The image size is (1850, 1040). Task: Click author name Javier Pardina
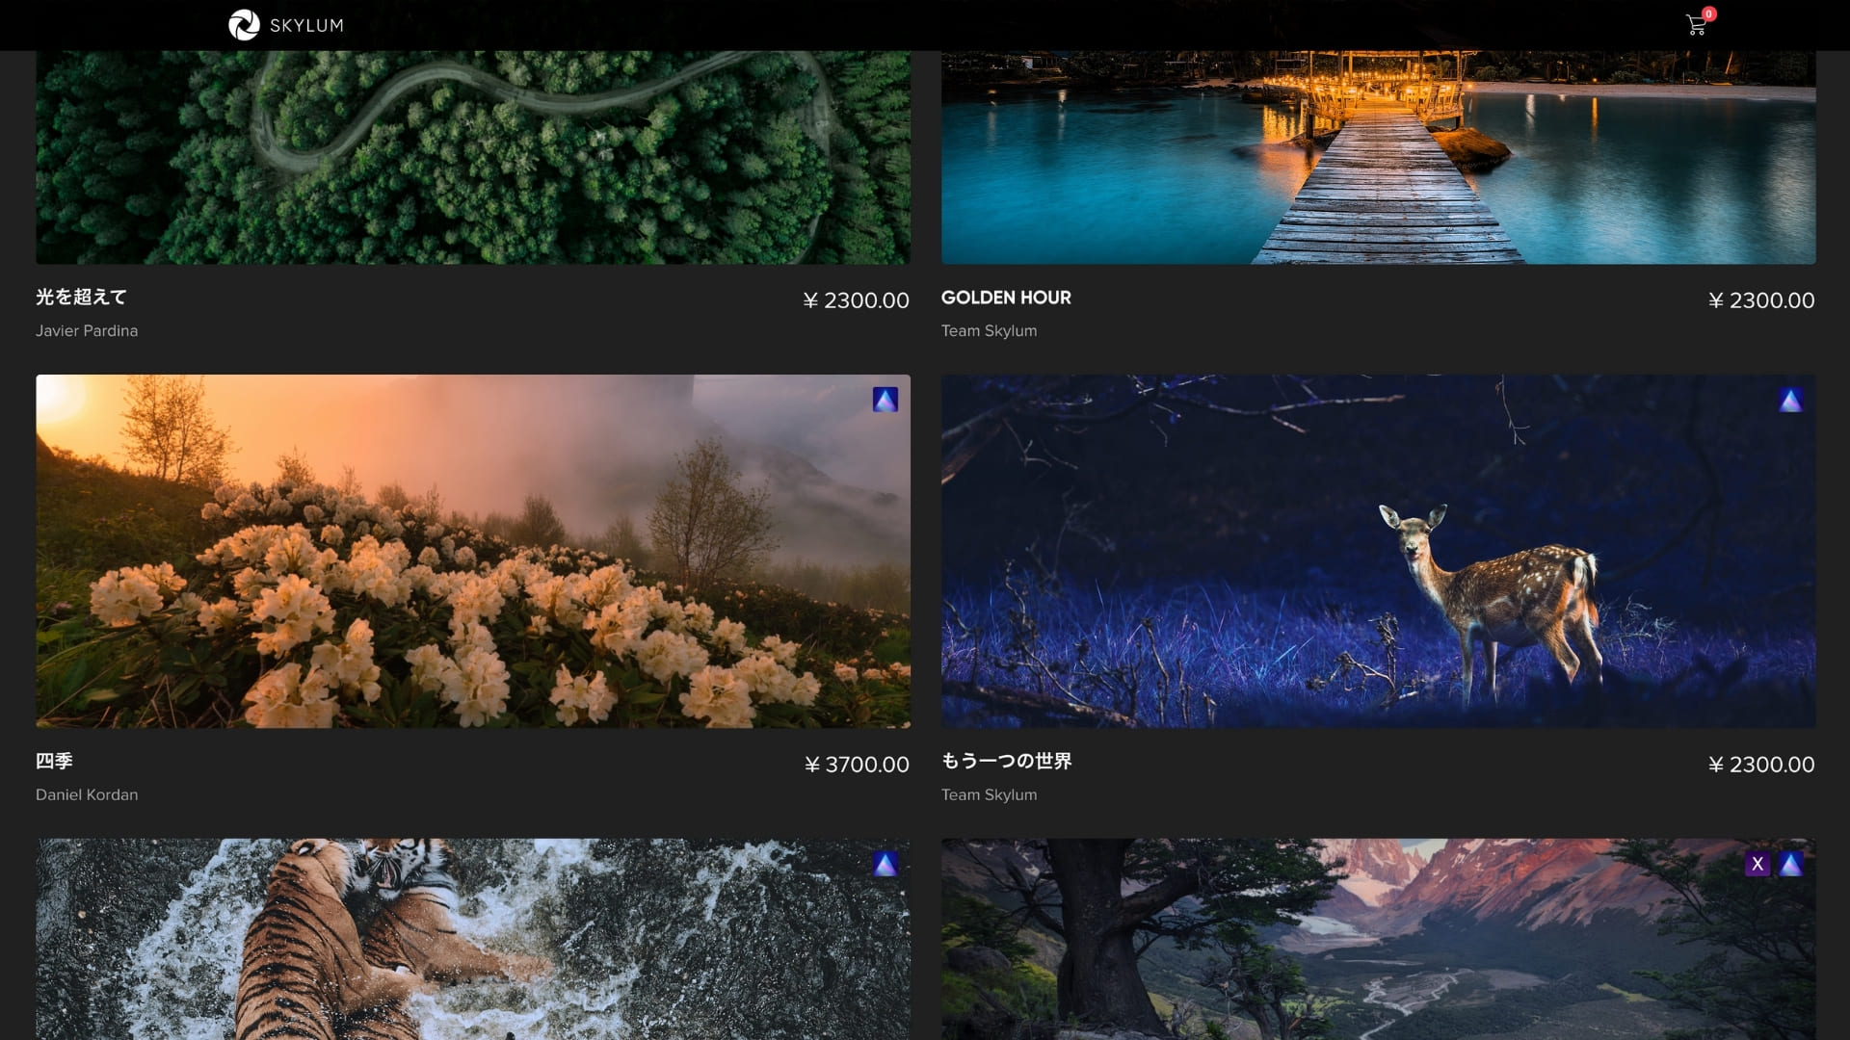pos(87,330)
